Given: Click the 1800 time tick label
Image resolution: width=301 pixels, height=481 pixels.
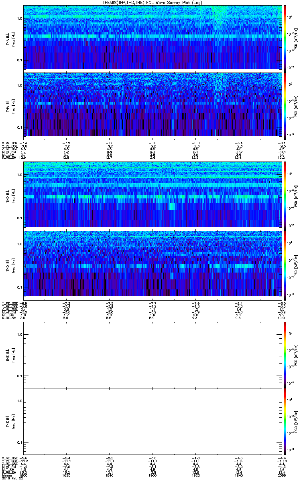Looking at the screenshot, I should [23, 475].
